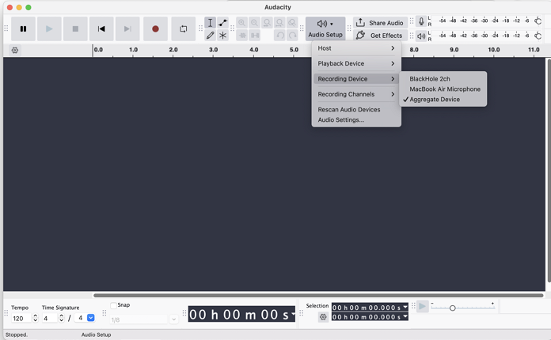Select the Selection (I-beam) tool
The image size is (551, 340).
(210, 23)
